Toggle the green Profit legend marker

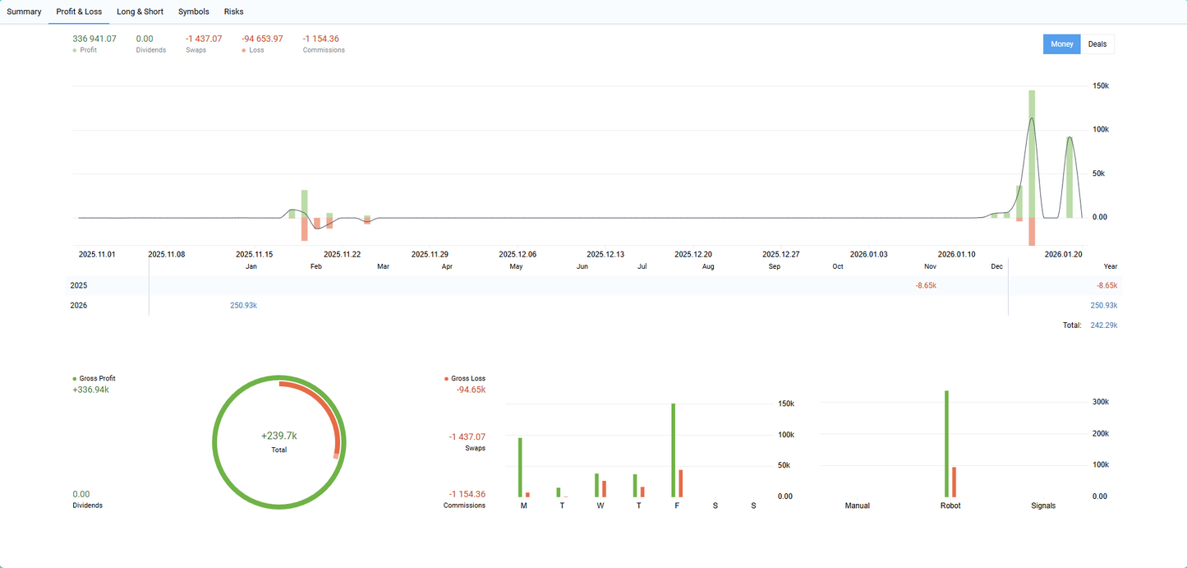(x=75, y=49)
